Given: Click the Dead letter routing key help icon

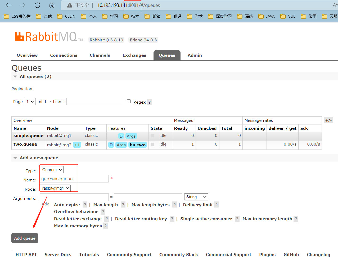Looking at the screenshot, I should pos(172,219).
